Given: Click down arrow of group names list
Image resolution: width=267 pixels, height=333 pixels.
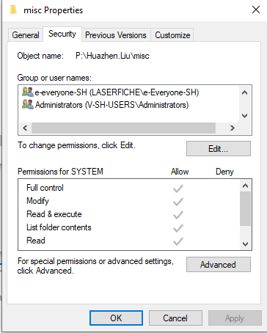Looking at the screenshot, I should click(x=245, y=116).
